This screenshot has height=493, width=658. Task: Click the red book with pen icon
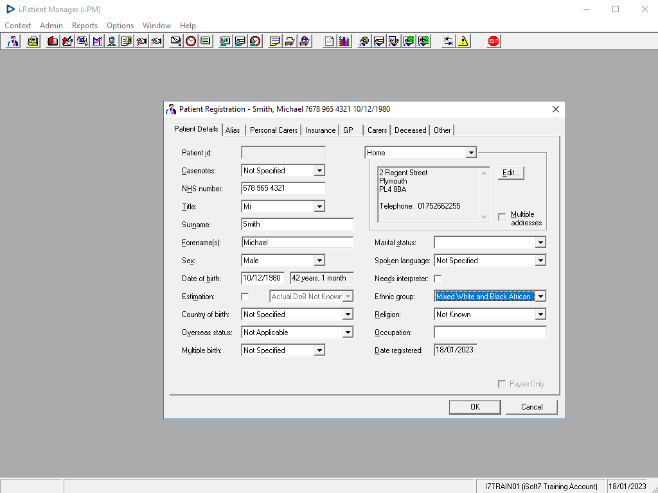click(67, 41)
